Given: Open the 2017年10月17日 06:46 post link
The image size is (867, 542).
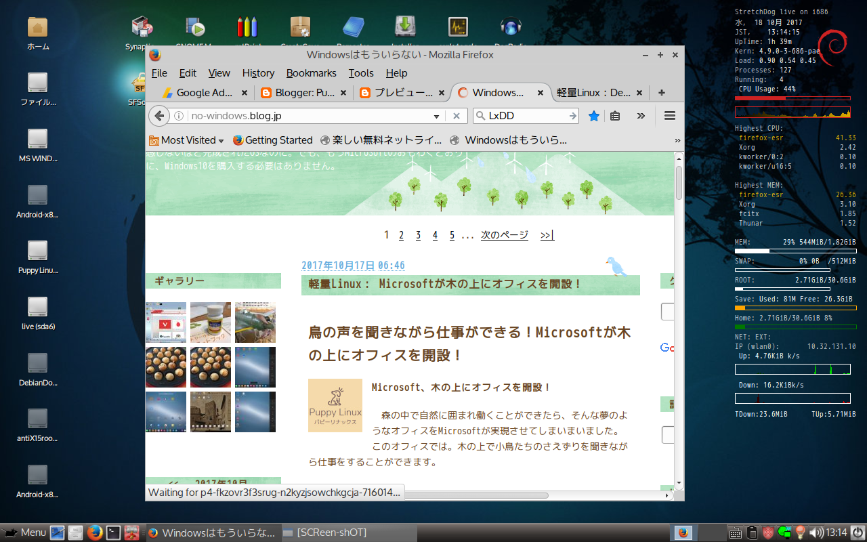Looking at the screenshot, I should click(352, 265).
